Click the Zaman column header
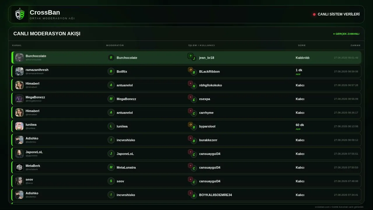373x210 pixels. pos(356,45)
